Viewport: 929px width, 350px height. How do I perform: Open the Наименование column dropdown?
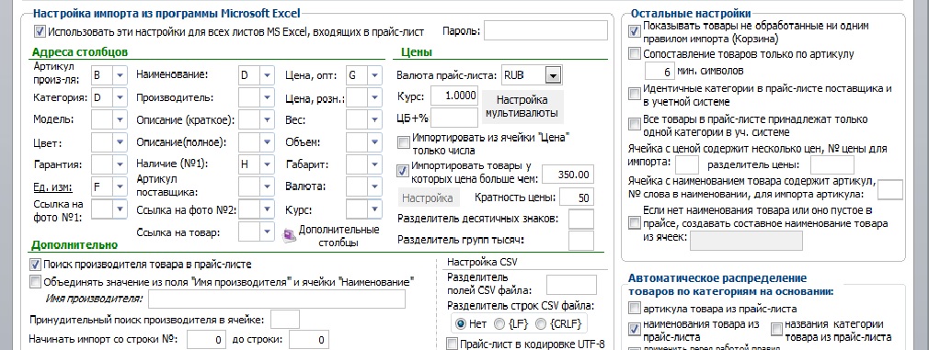pyautogui.click(x=268, y=75)
